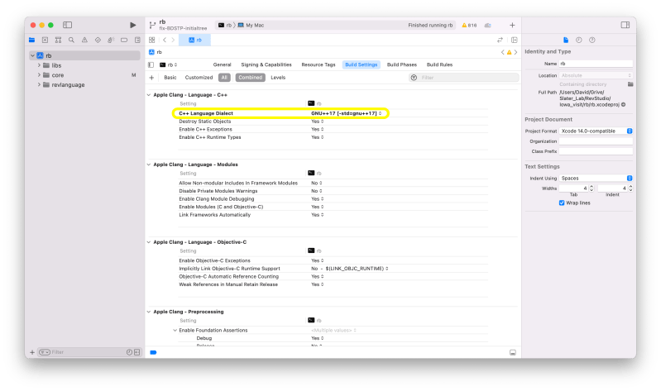Expand the core folder

click(x=39, y=75)
